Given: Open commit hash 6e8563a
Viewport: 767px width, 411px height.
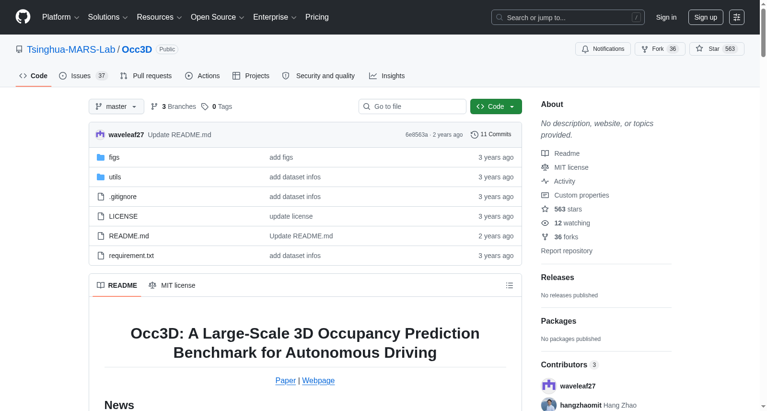Looking at the screenshot, I should 417,135.
